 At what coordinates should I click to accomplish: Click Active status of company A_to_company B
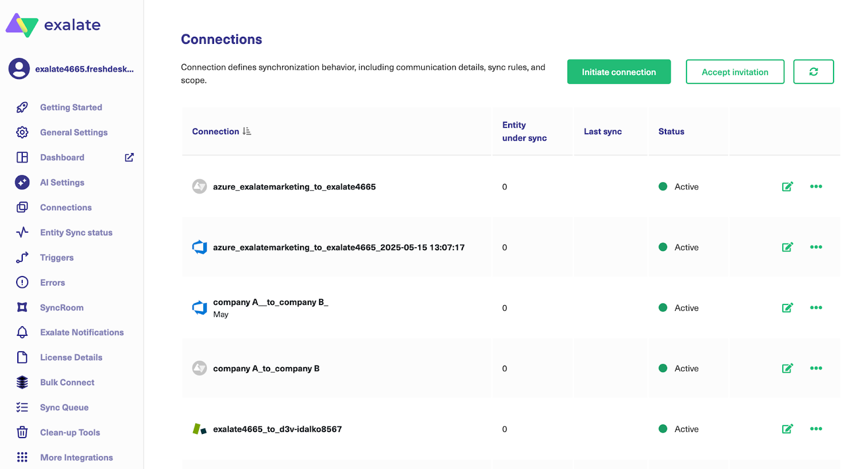tap(678, 368)
